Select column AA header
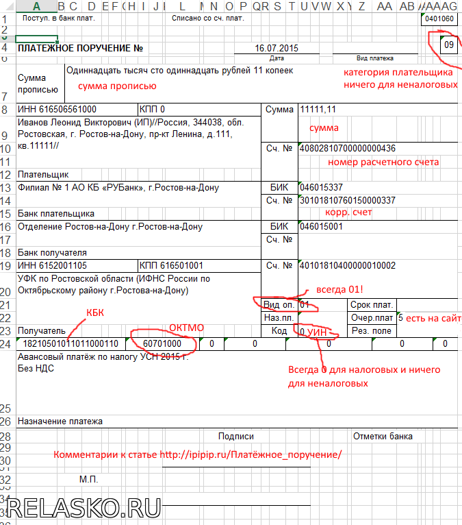This screenshot has width=462, height=525. coord(384,6)
